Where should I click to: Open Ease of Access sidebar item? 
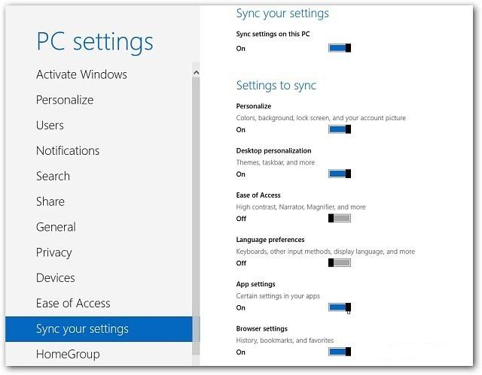point(73,304)
